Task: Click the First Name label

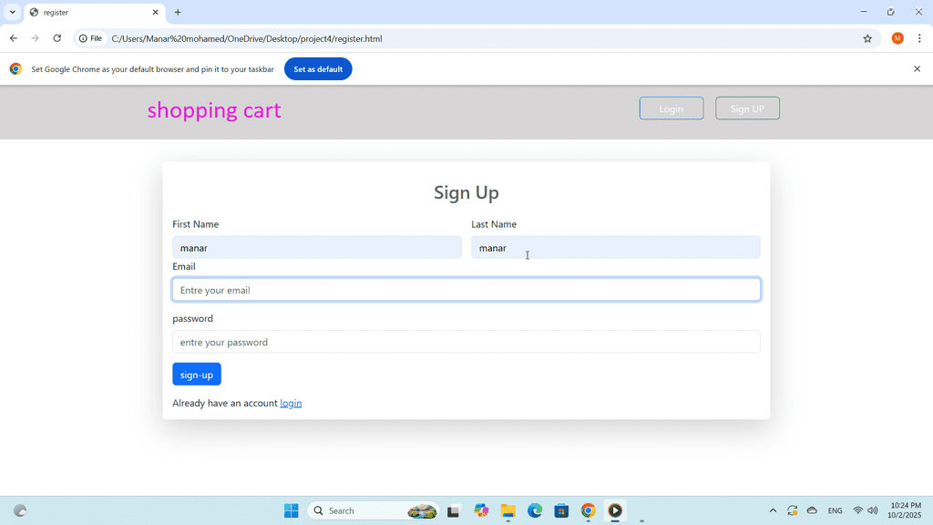Action: coord(195,224)
